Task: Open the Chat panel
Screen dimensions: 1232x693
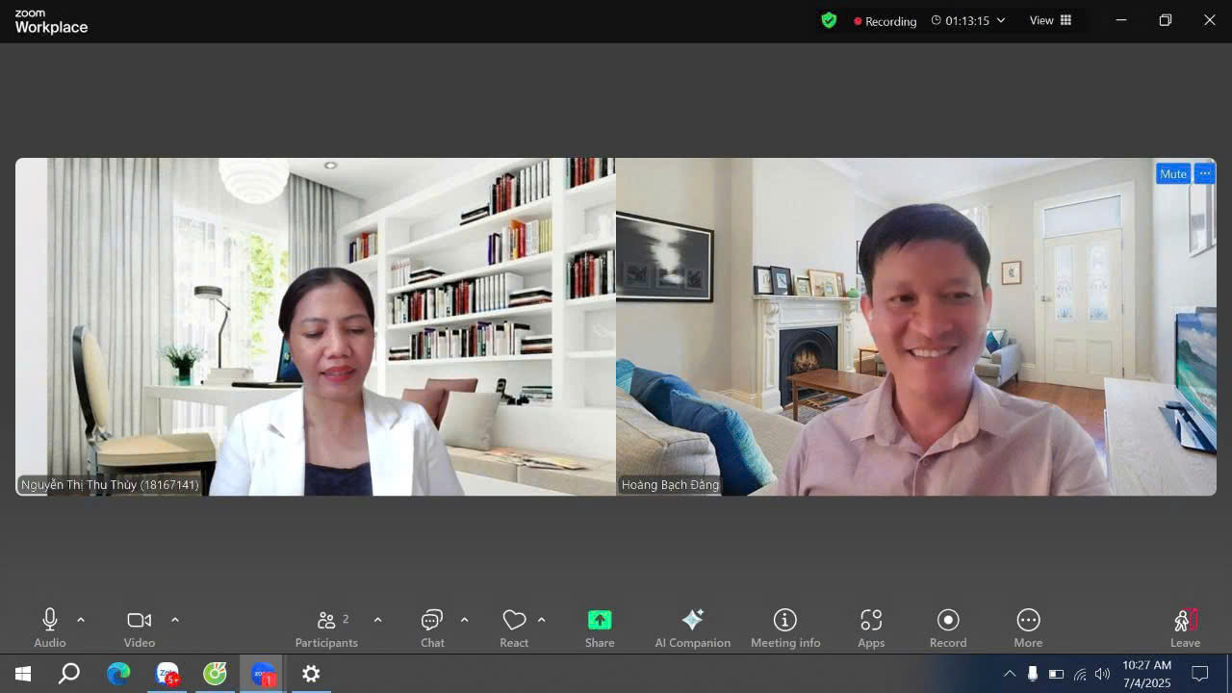Action: [432, 629]
